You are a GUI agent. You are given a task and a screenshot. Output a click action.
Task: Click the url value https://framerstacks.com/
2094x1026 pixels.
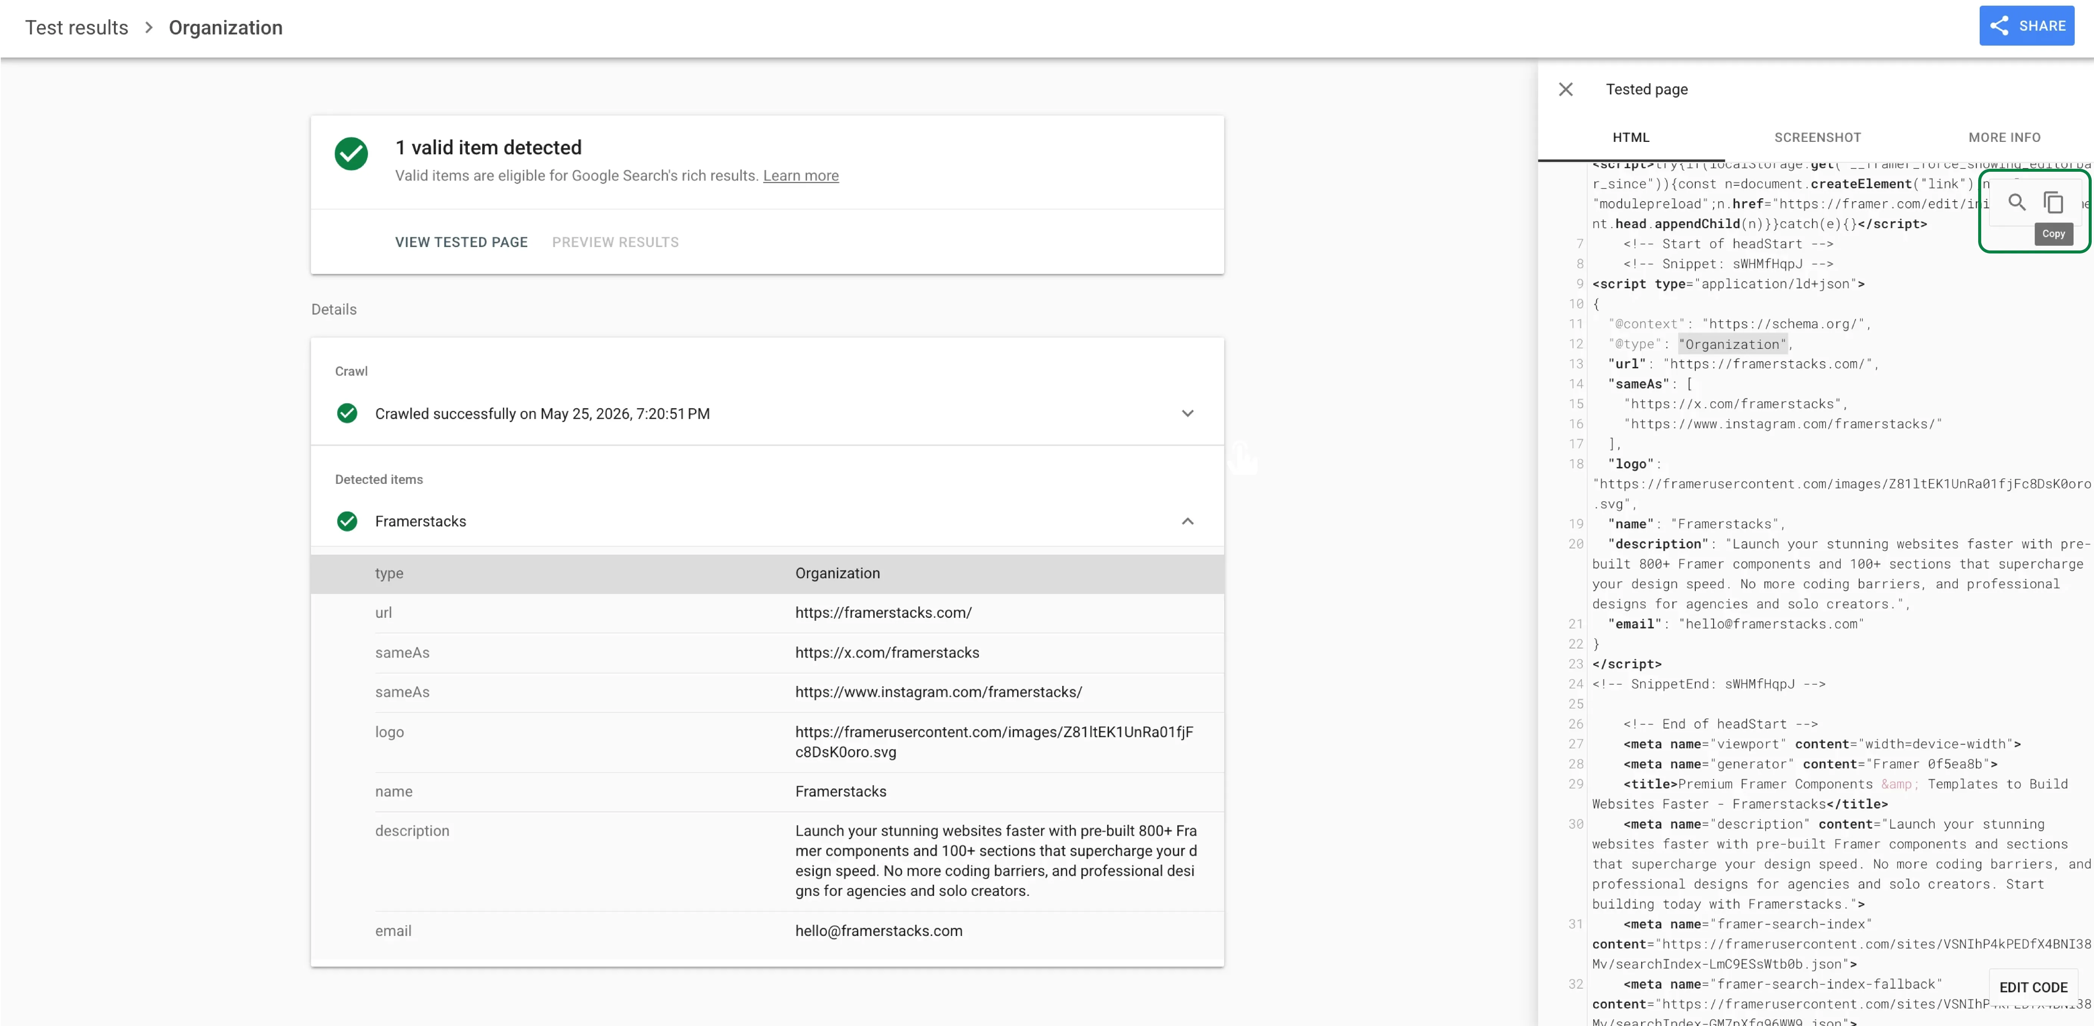pos(883,612)
